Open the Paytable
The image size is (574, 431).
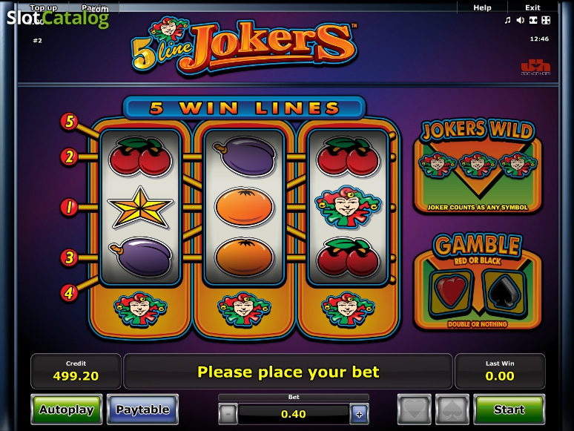pyautogui.click(x=143, y=409)
